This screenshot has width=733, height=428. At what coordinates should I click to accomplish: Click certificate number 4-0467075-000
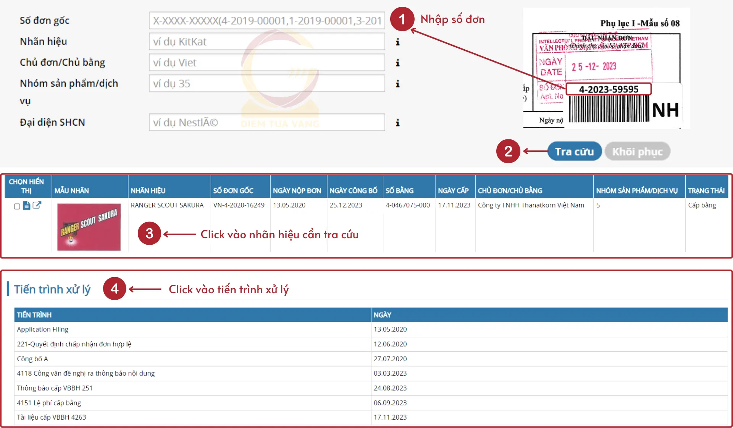408,205
